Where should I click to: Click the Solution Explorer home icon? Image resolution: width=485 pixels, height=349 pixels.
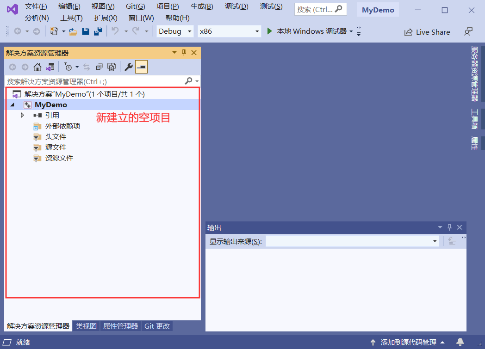coord(37,67)
